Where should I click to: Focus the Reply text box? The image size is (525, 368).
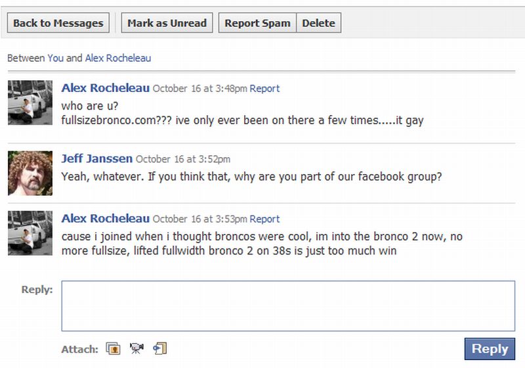tap(288, 306)
